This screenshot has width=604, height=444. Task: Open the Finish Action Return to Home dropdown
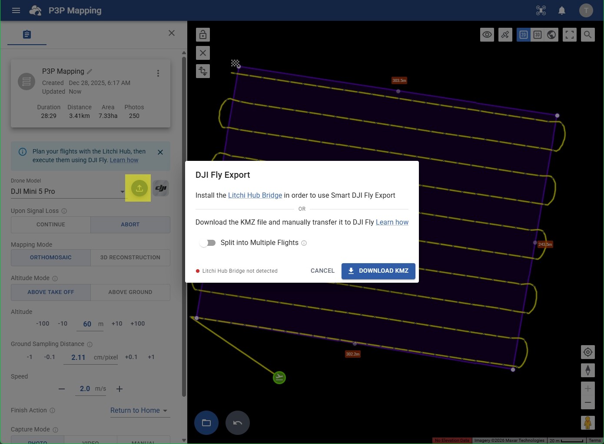139,411
